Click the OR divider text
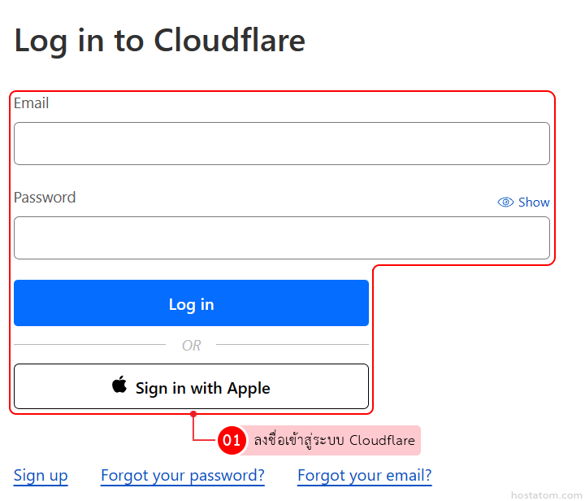Image resolution: width=585 pixels, height=501 pixels. coord(191,346)
